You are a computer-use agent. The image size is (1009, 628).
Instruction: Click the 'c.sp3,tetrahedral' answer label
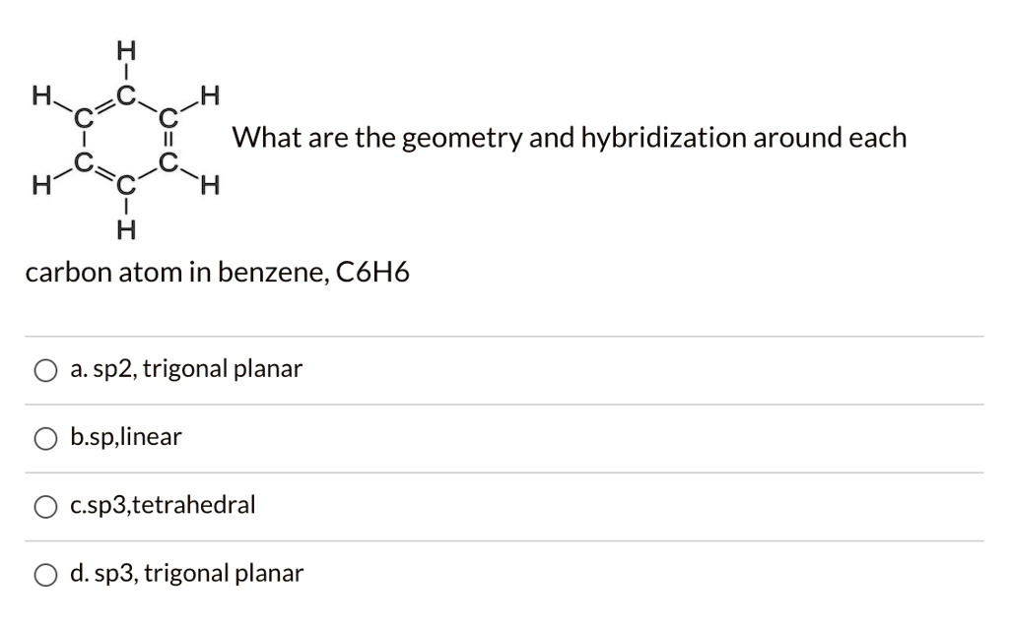(163, 506)
